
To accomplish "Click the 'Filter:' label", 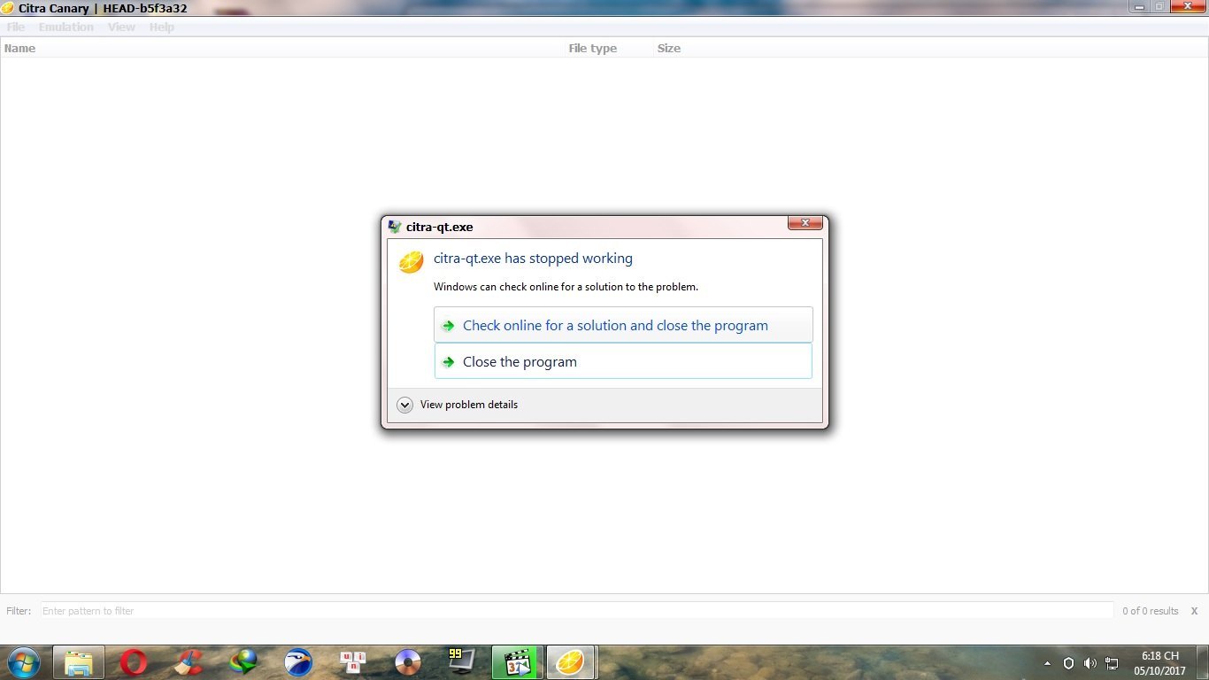I will click(x=19, y=611).
